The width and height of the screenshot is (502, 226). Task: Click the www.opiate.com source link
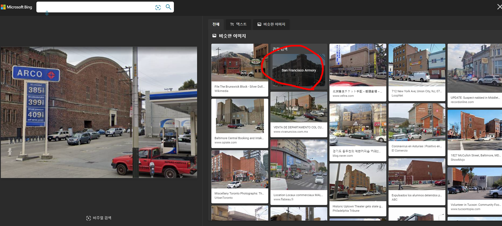(226, 143)
